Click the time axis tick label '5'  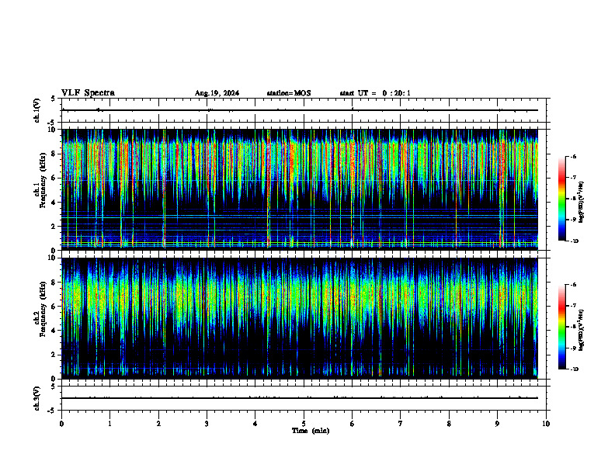[304, 424]
